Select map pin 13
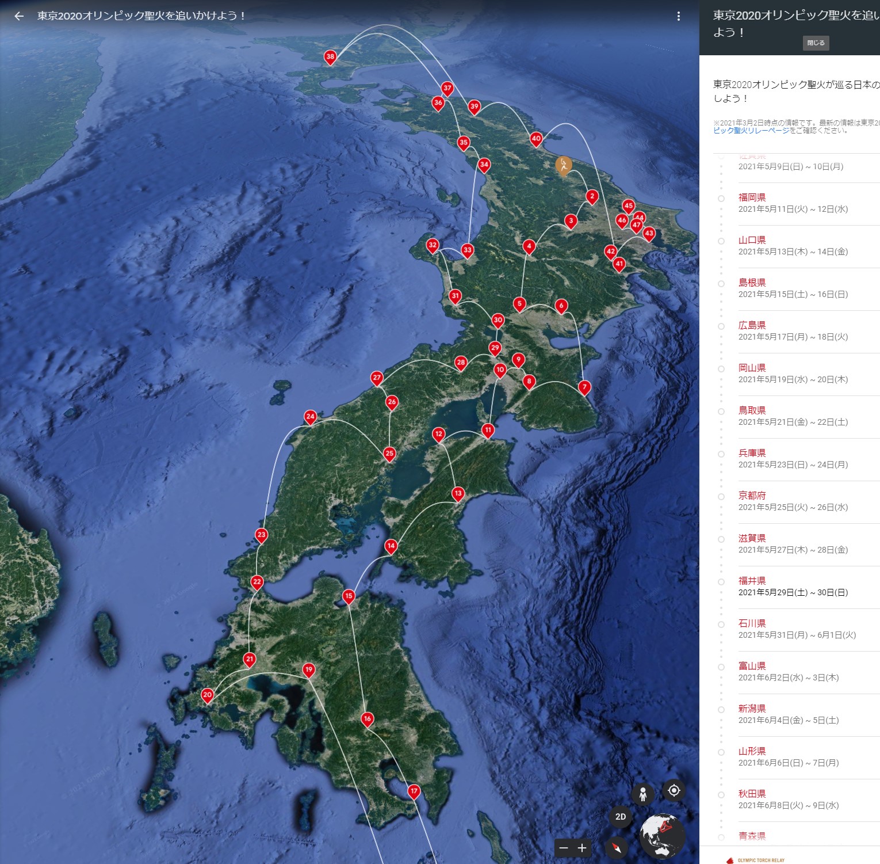This screenshot has height=864, width=880. pyautogui.click(x=458, y=494)
